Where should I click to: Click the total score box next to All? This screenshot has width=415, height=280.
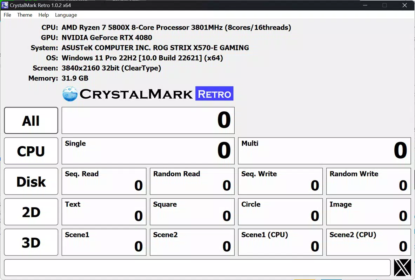coord(148,120)
